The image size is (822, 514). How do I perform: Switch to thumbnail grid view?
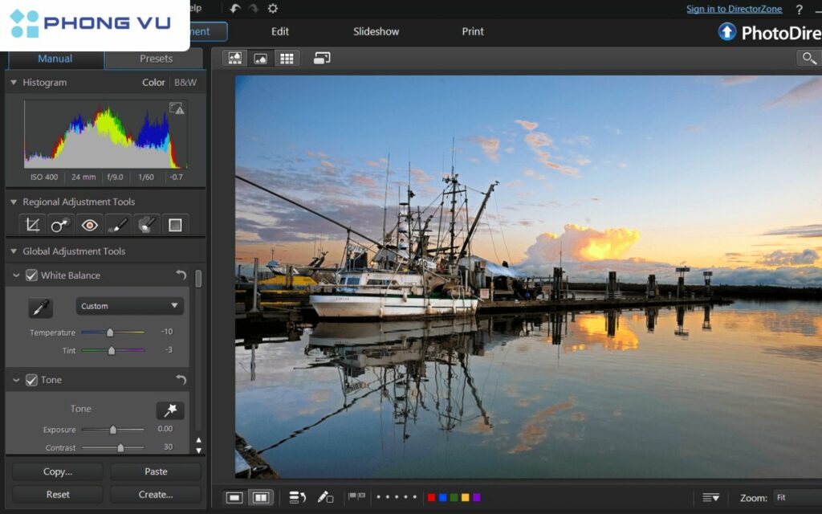[x=286, y=58]
